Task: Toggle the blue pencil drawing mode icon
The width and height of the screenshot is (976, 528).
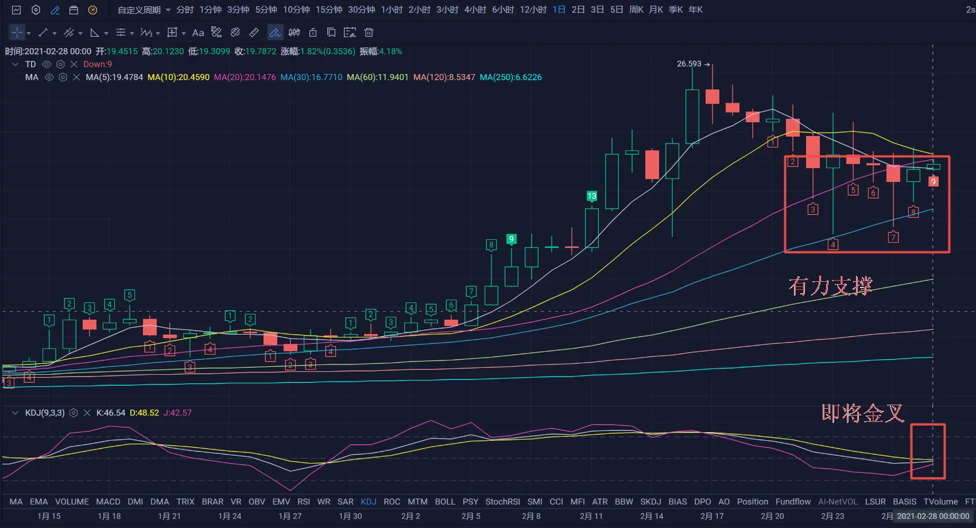Action: click(55, 10)
